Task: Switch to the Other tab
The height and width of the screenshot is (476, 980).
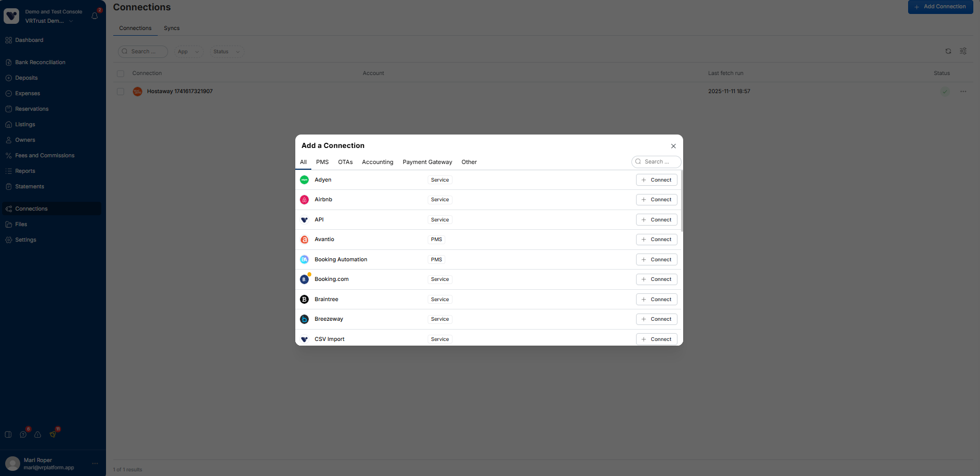Action: 469,162
